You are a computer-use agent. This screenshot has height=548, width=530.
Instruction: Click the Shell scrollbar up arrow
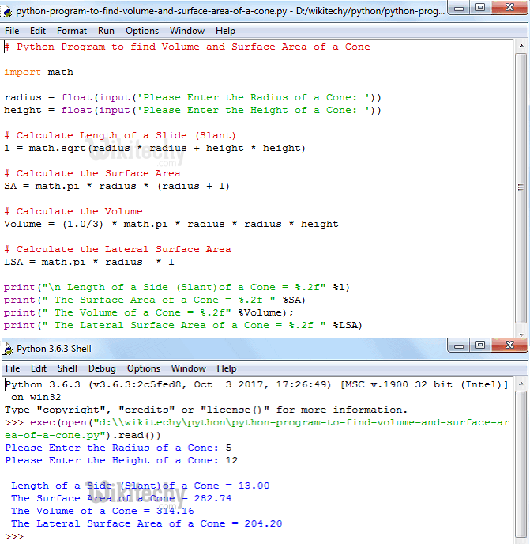[x=521, y=384]
